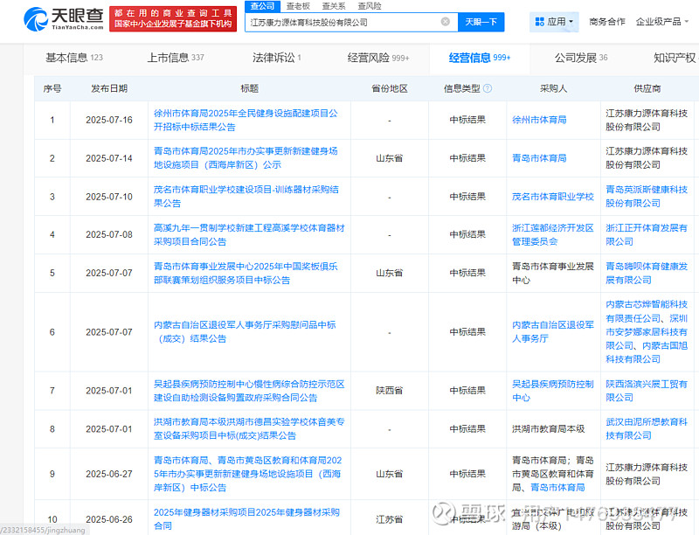The width and height of the screenshot is (699, 535).
Task: Open 内蒙古自治区退役军人事务厅采购慰问品 link
Action: [x=245, y=331]
